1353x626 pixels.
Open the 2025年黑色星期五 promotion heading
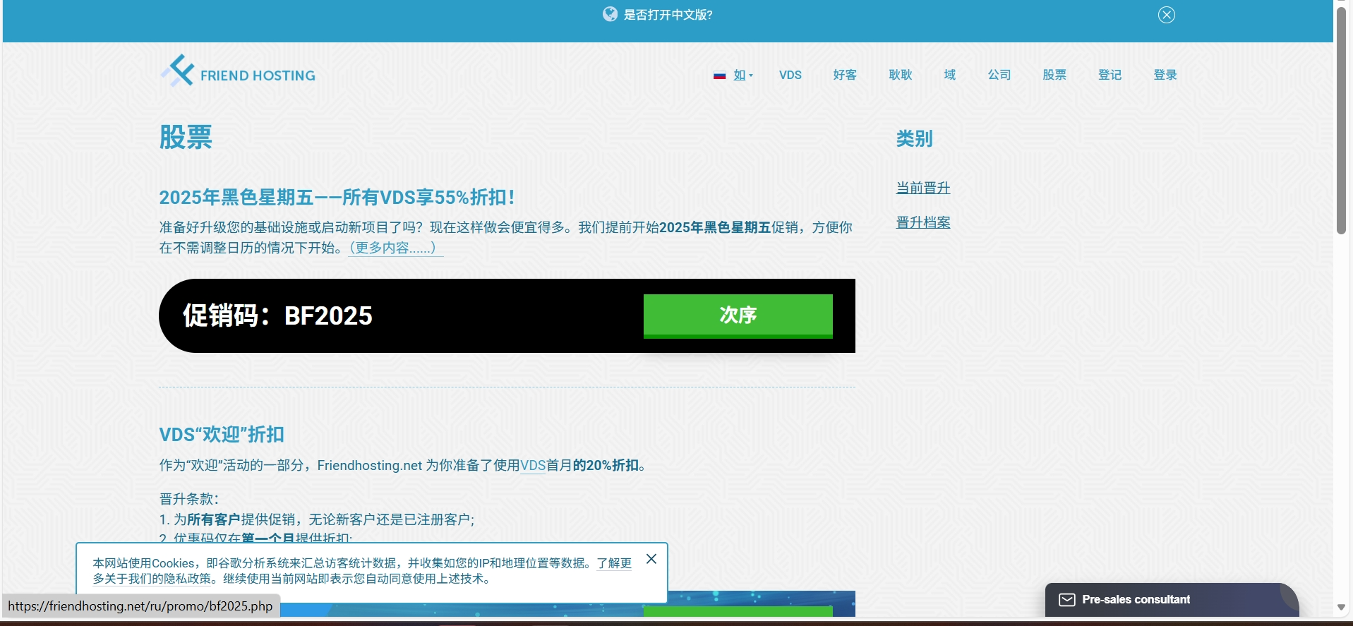click(x=337, y=198)
